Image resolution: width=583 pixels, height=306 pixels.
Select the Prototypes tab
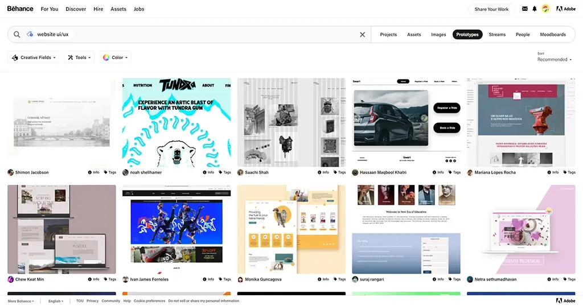coord(467,35)
